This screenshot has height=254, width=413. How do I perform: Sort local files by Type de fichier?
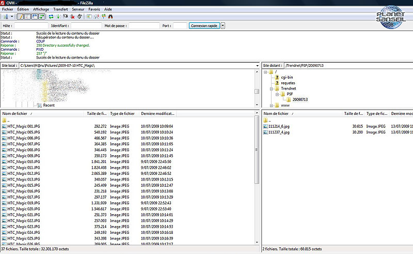point(123,113)
